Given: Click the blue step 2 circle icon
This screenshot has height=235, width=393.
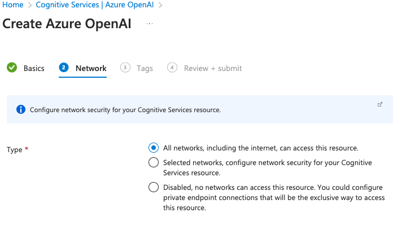Looking at the screenshot, I should pos(64,68).
